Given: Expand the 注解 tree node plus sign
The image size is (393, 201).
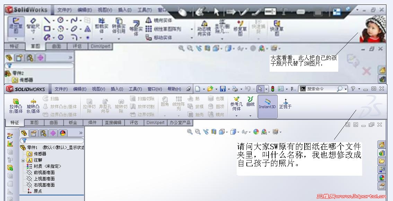Looking at the screenshot, I should pyautogui.click(x=23, y=160).
